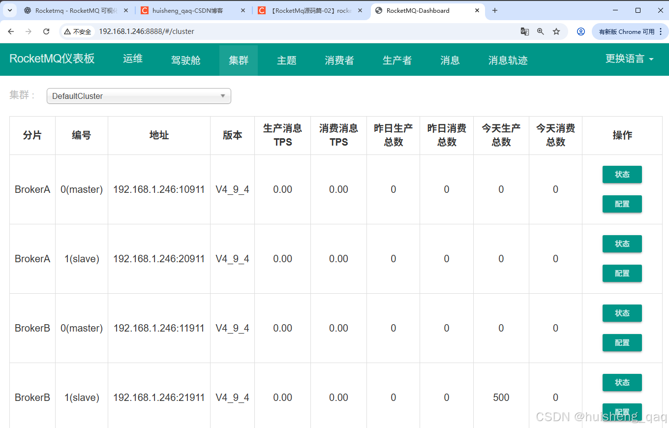Click the 集群： label beside dropdown
The width and height of the screenshot is (669, 428).
[23, 95]
